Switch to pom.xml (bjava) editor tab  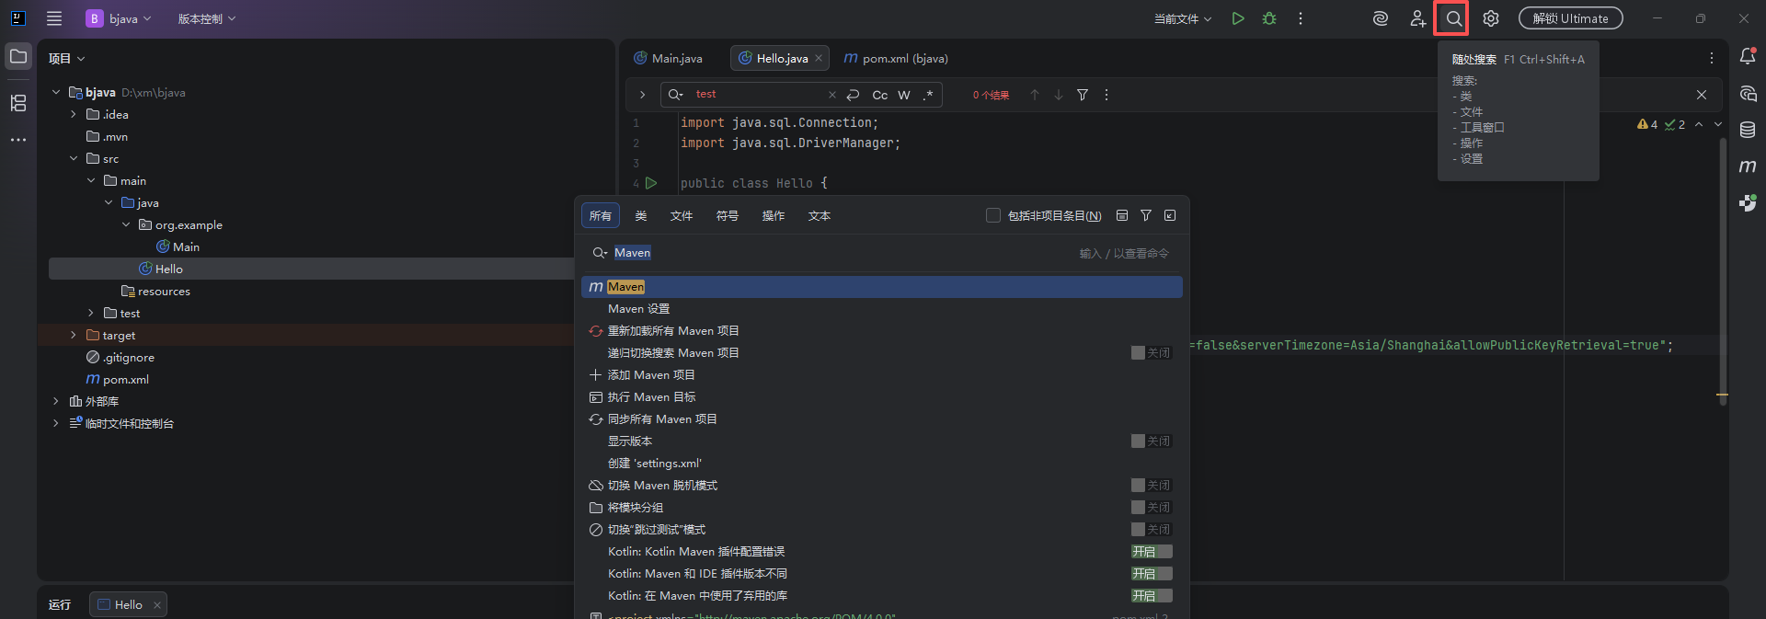pyautogui.click(x=896, y=58)
